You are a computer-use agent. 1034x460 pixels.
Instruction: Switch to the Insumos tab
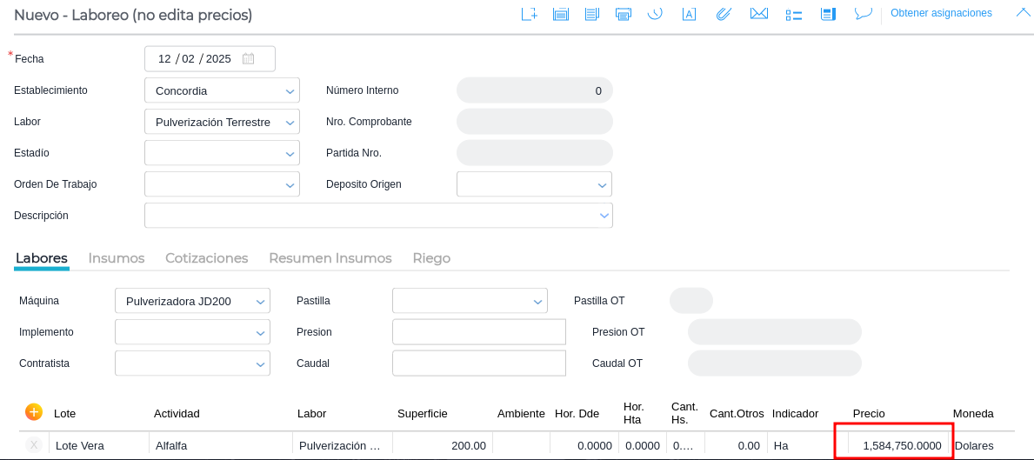coord(117,258)
